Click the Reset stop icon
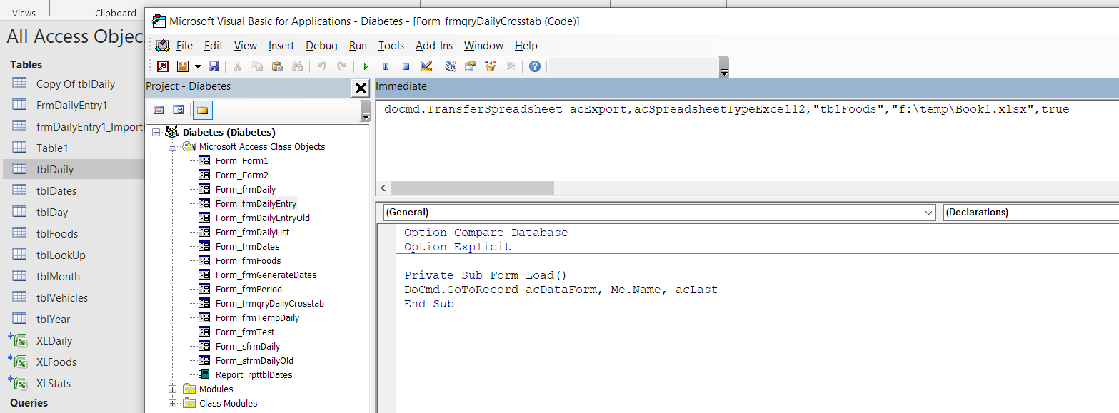Image resolution: width=1119 pixels, height=413 pixels. [406, 66]
